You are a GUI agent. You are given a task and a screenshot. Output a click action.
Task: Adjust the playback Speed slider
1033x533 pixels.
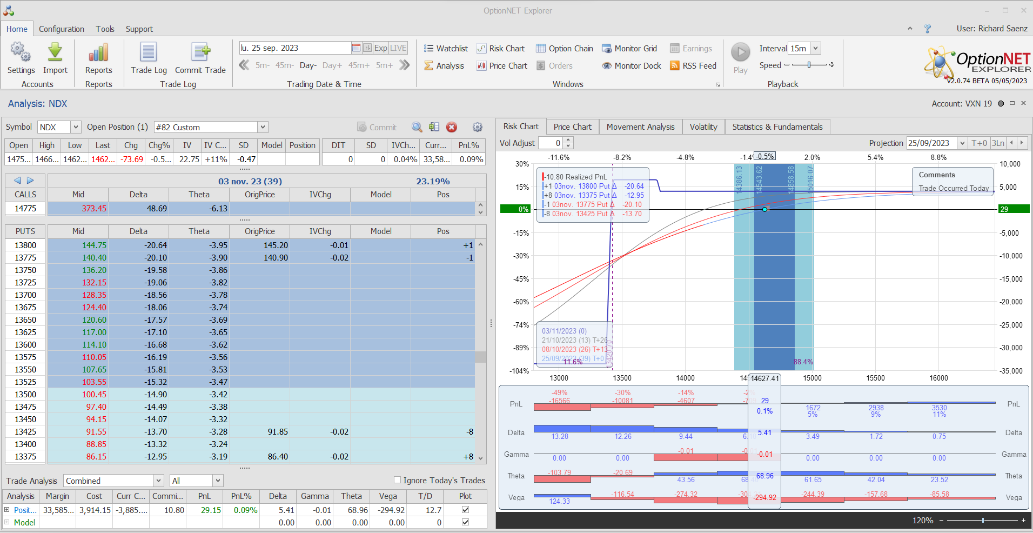(809, 65)
